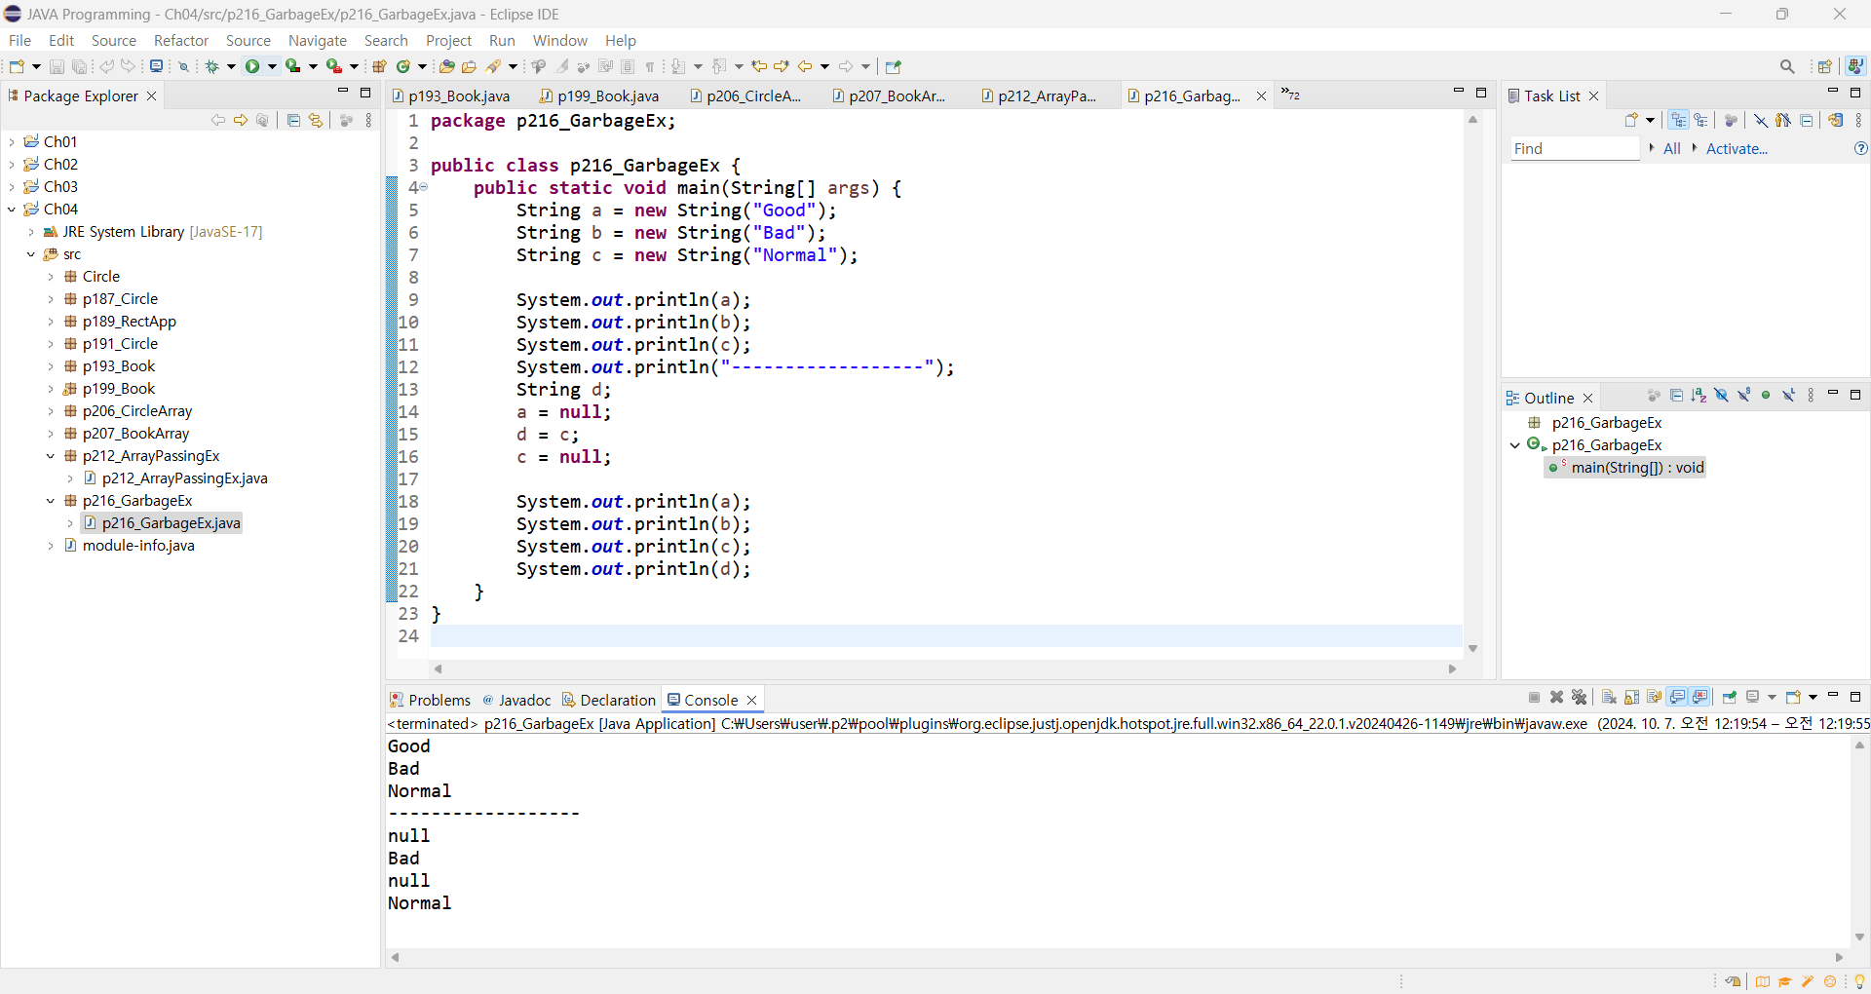Toggle Hide Local Types in Outline view
This screenshot has width=1871, height=994.
pyautogui.click(x=1788, y=395)
